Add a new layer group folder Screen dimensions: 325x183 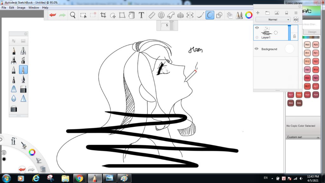267,13
